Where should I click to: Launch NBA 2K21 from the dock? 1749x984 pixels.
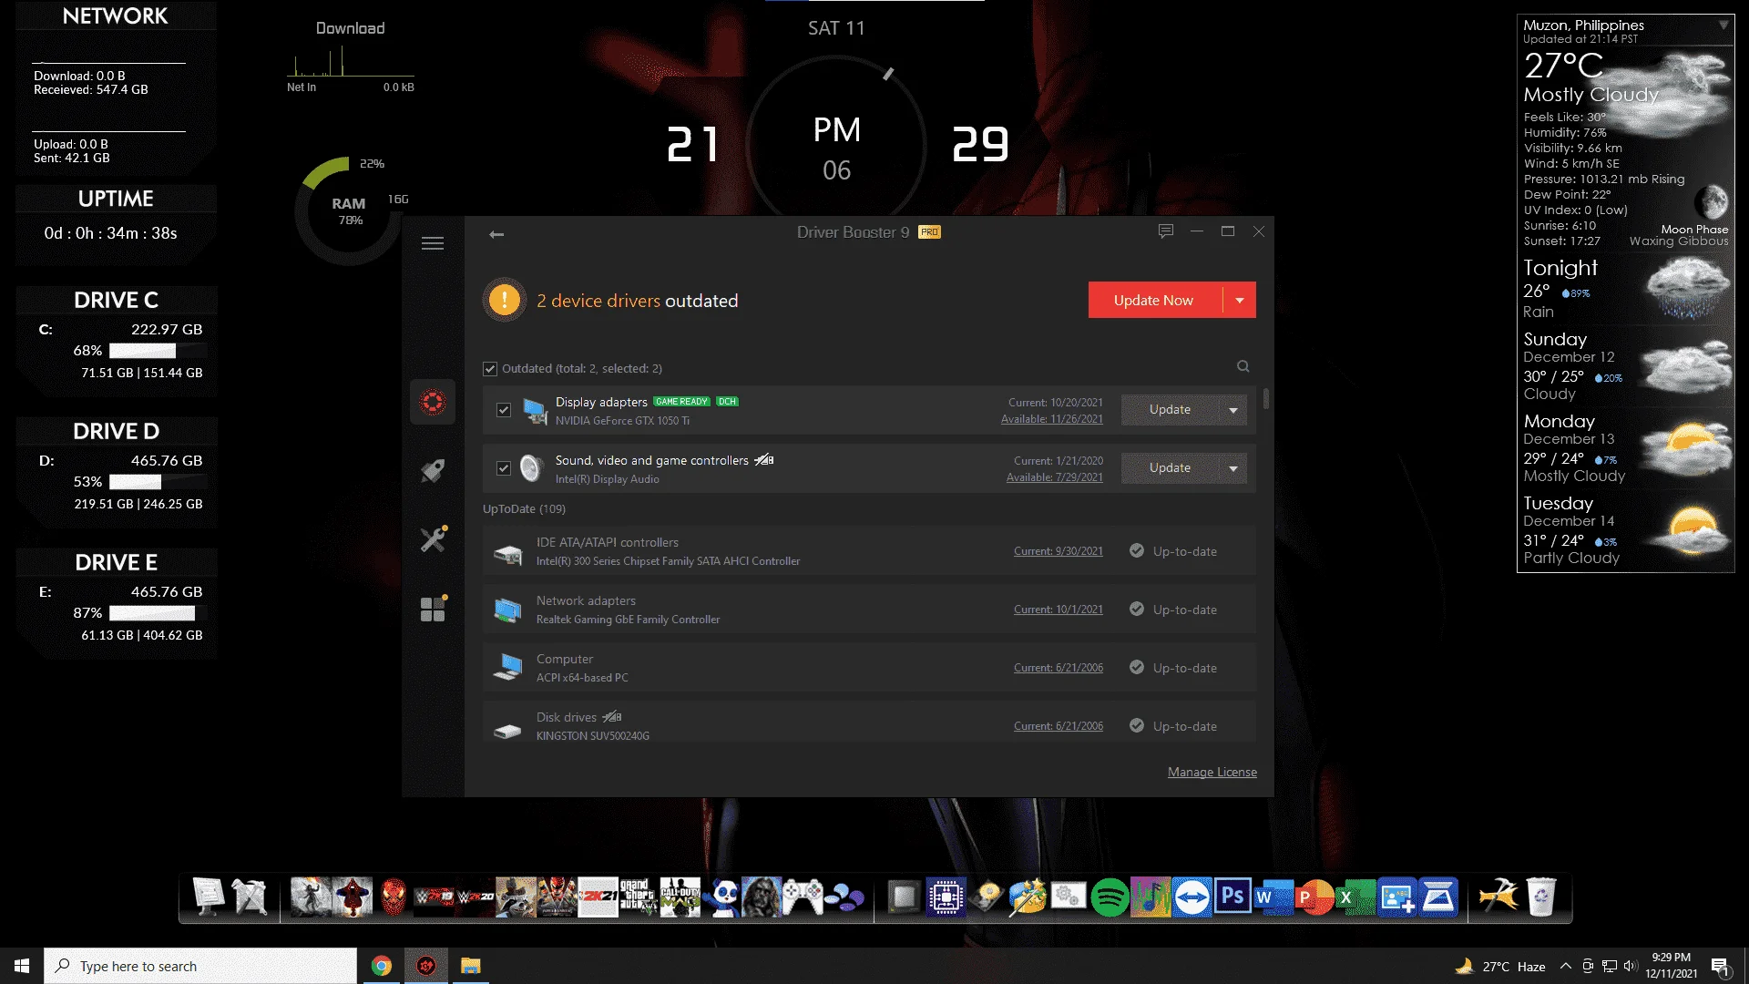coord(598,897)
